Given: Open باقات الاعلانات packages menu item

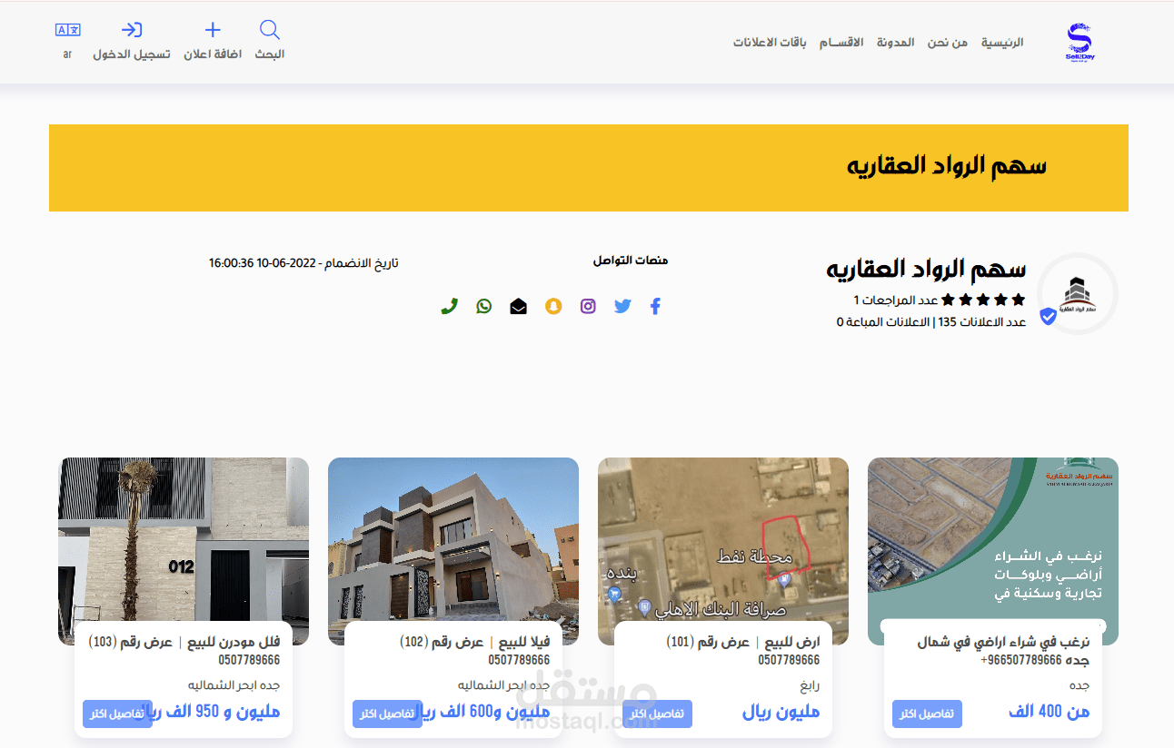Looking at the screenshot, I should 770,43.
